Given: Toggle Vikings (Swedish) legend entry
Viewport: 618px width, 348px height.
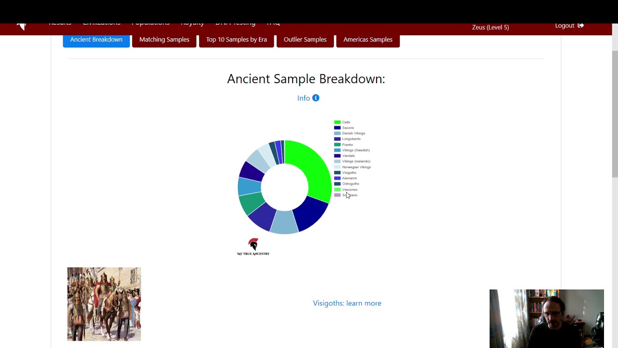Looking at the screenshot, I should click(352, 150).
